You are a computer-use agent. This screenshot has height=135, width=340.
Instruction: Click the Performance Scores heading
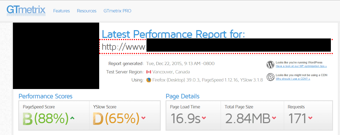coord(45,96)
